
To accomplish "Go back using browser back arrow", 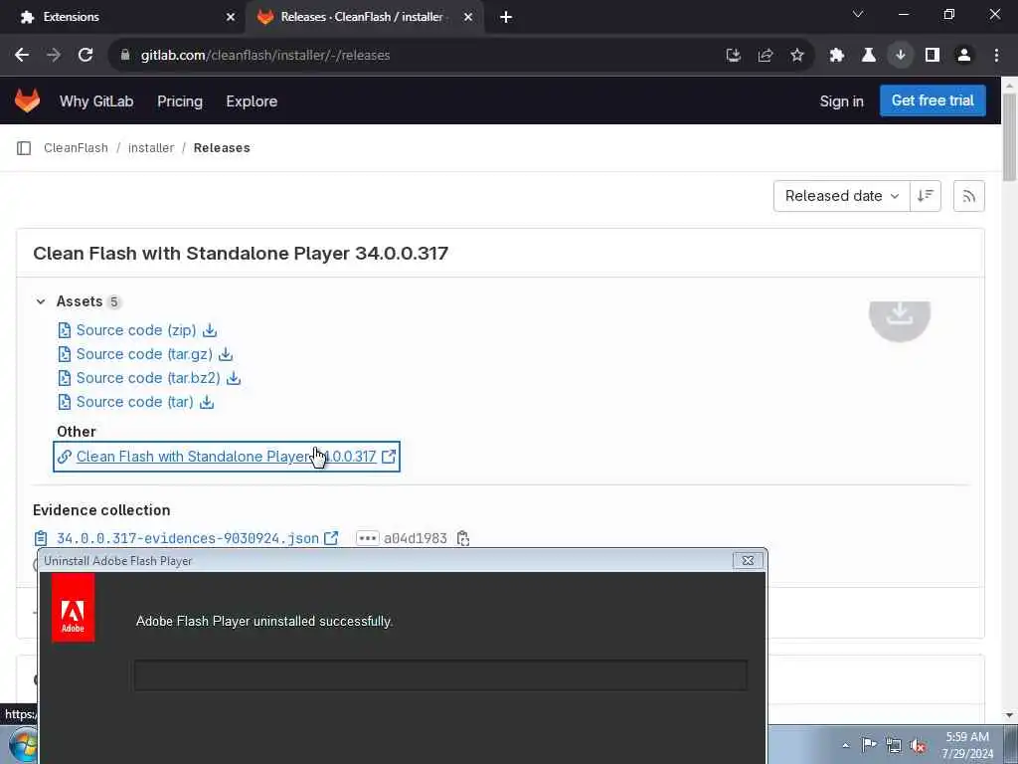I will pos(22,56).
